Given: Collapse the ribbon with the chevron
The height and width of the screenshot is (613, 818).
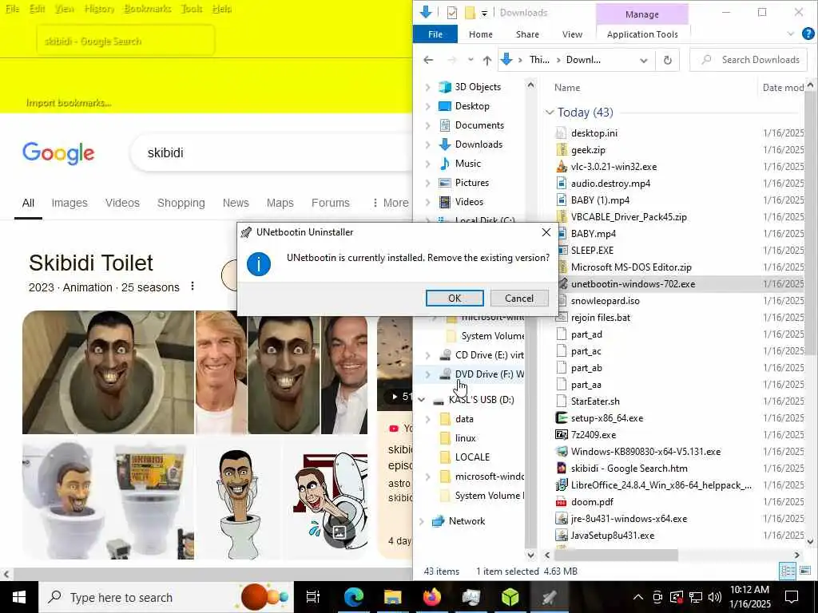Looking at the screenshot, I should (790, 34).
